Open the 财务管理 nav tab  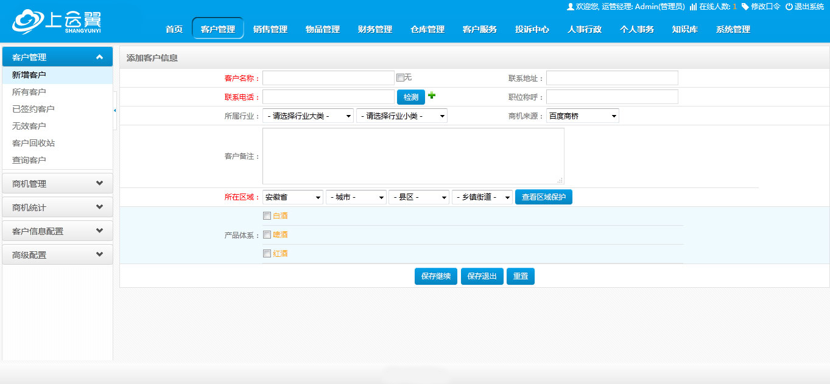[375, 29]
